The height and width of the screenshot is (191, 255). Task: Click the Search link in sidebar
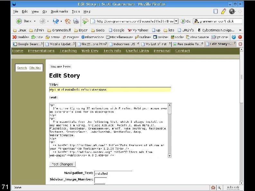click(22, 68)
